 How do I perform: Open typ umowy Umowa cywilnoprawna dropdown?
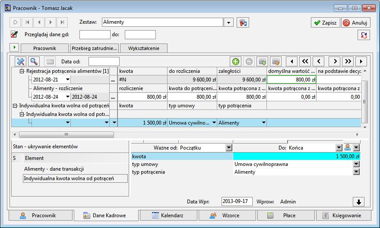[x=356, y=164]
